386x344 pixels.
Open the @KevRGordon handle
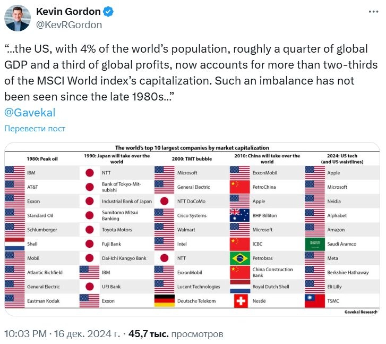(x=68, y=24)
